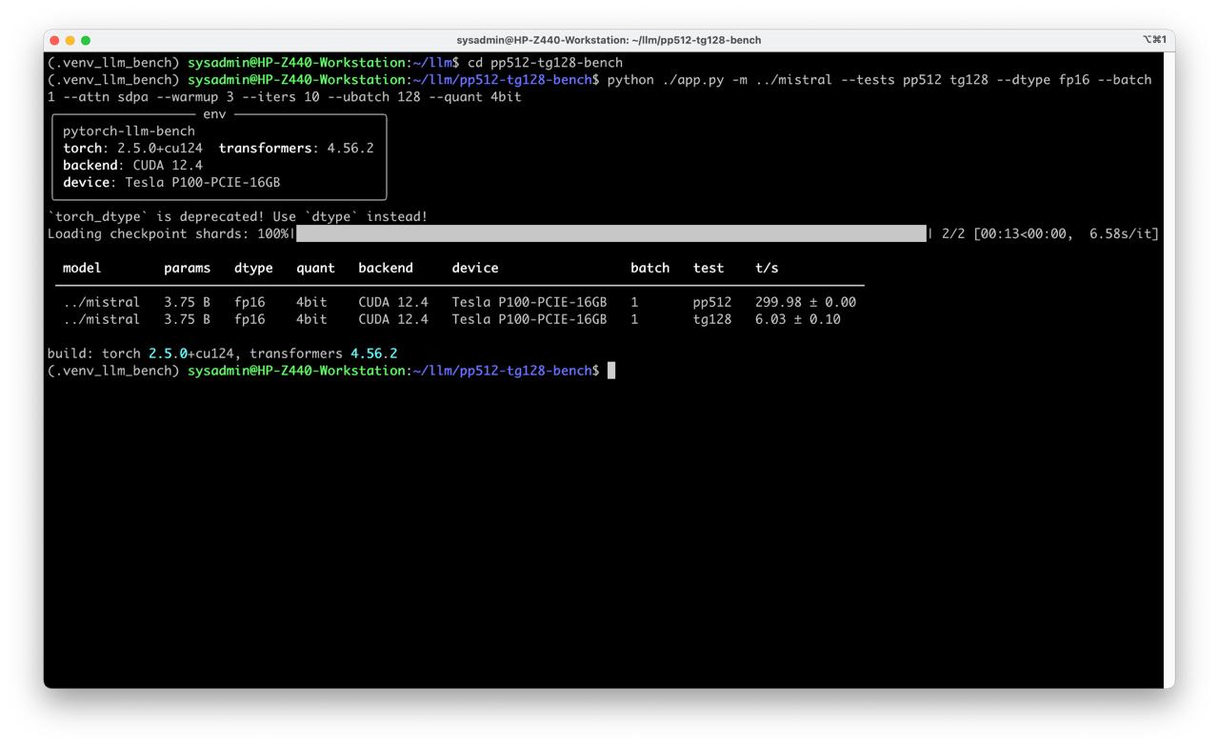This screenshot has width=1219, height=746.
Task: Click 'pytorch-llm-bench' in env box
Action: point(129,131)
